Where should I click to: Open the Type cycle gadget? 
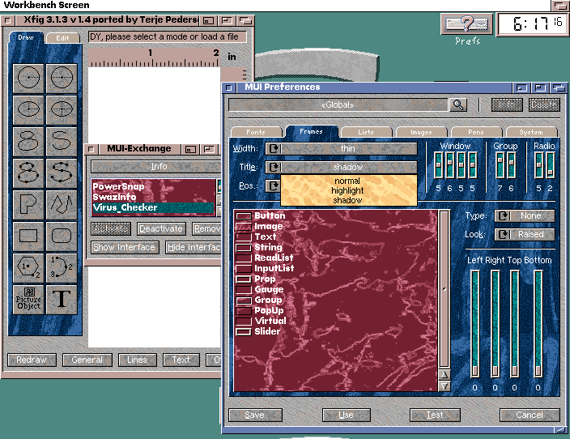click(x=504, y=216)
